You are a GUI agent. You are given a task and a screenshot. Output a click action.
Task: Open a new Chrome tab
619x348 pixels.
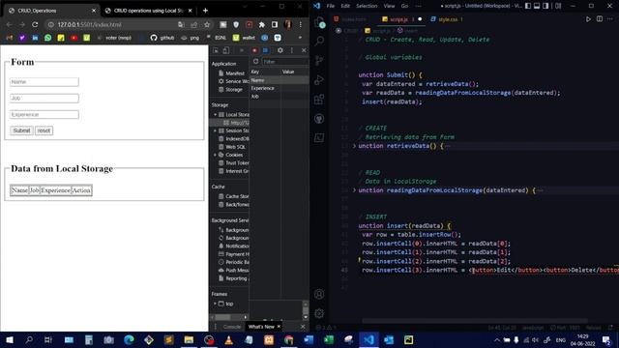(x=205, y=11)
